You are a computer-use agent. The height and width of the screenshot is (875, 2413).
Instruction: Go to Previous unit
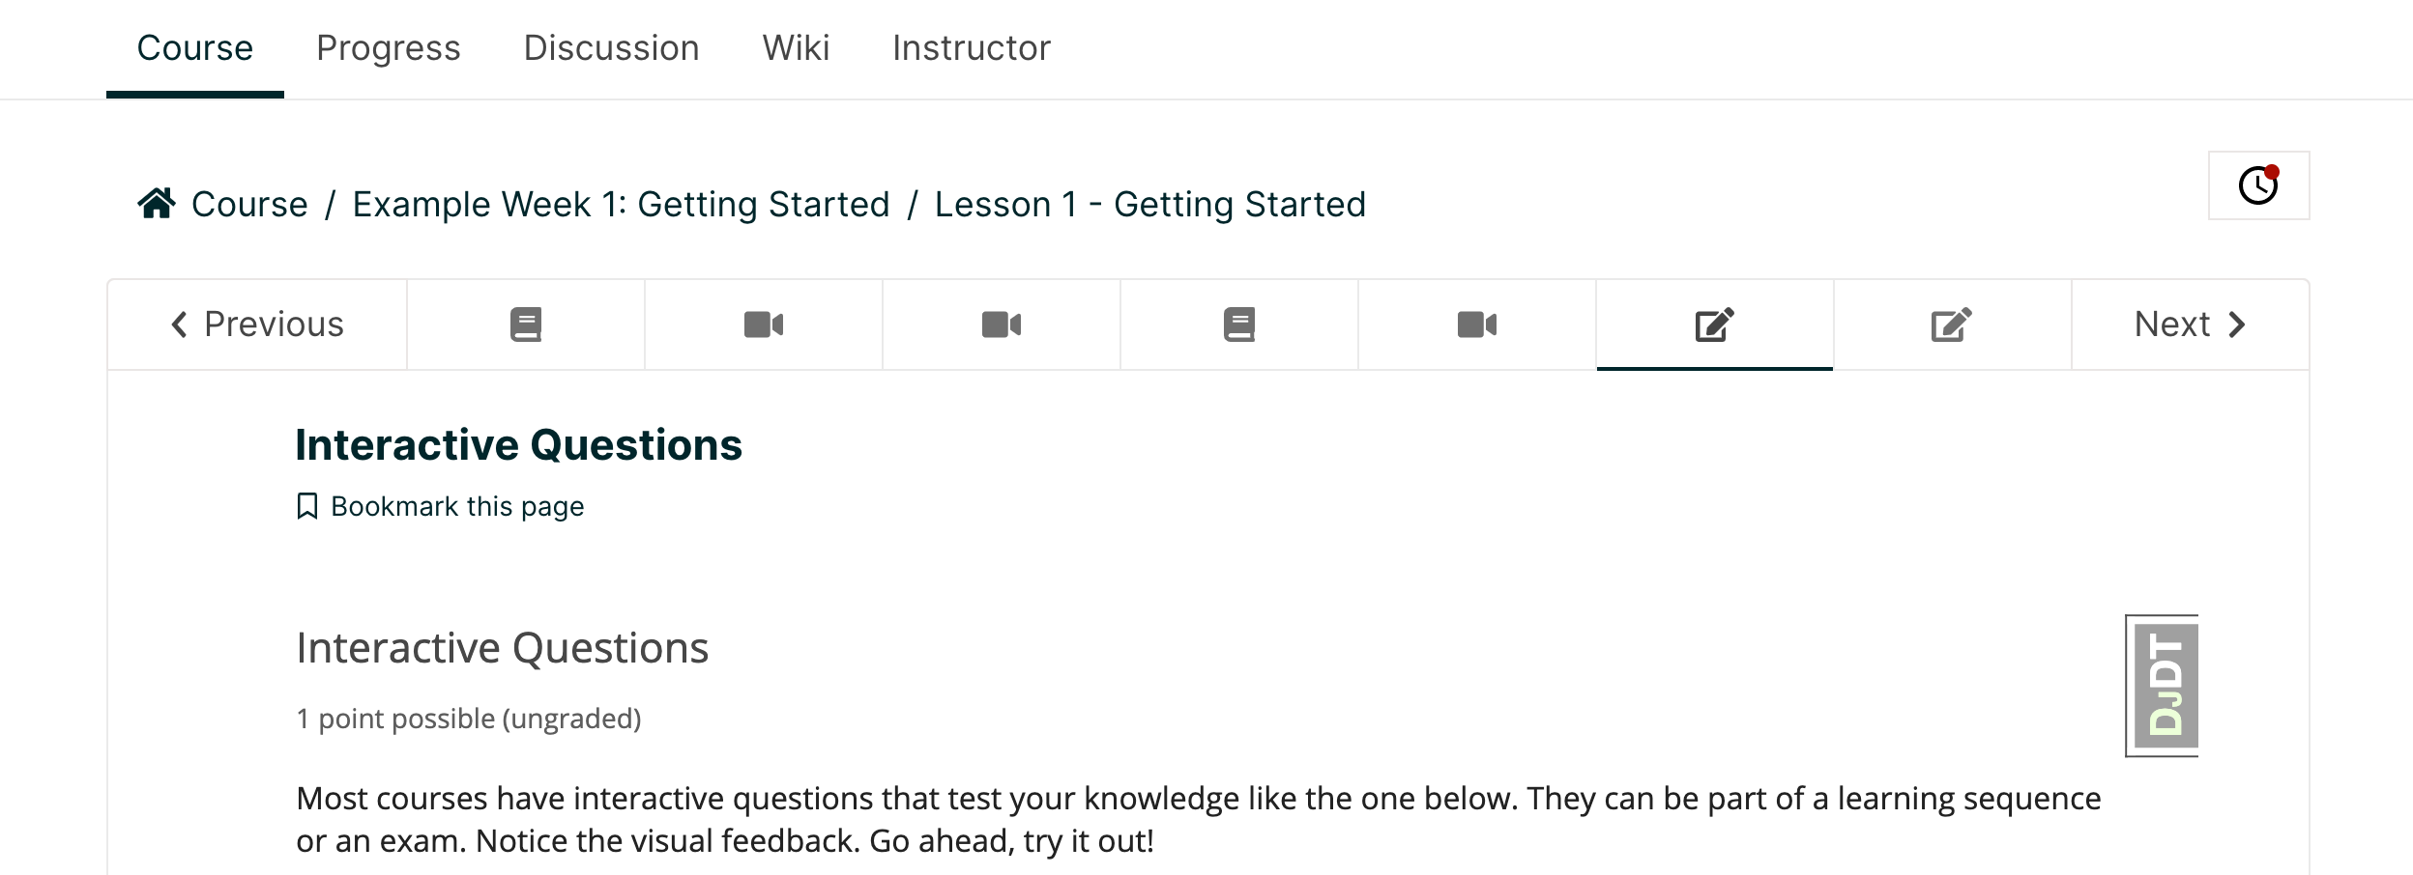coord(257,325)
